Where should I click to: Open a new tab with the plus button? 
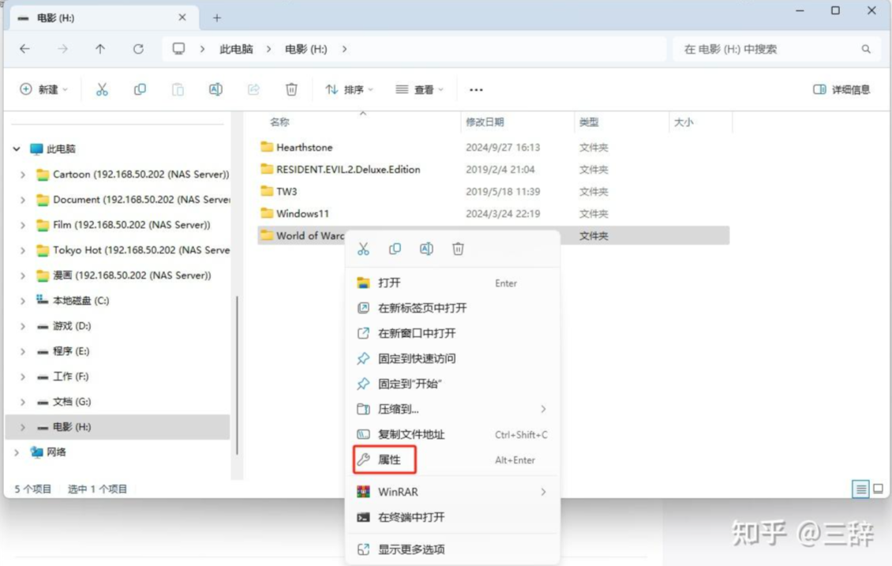coord(217,17)
